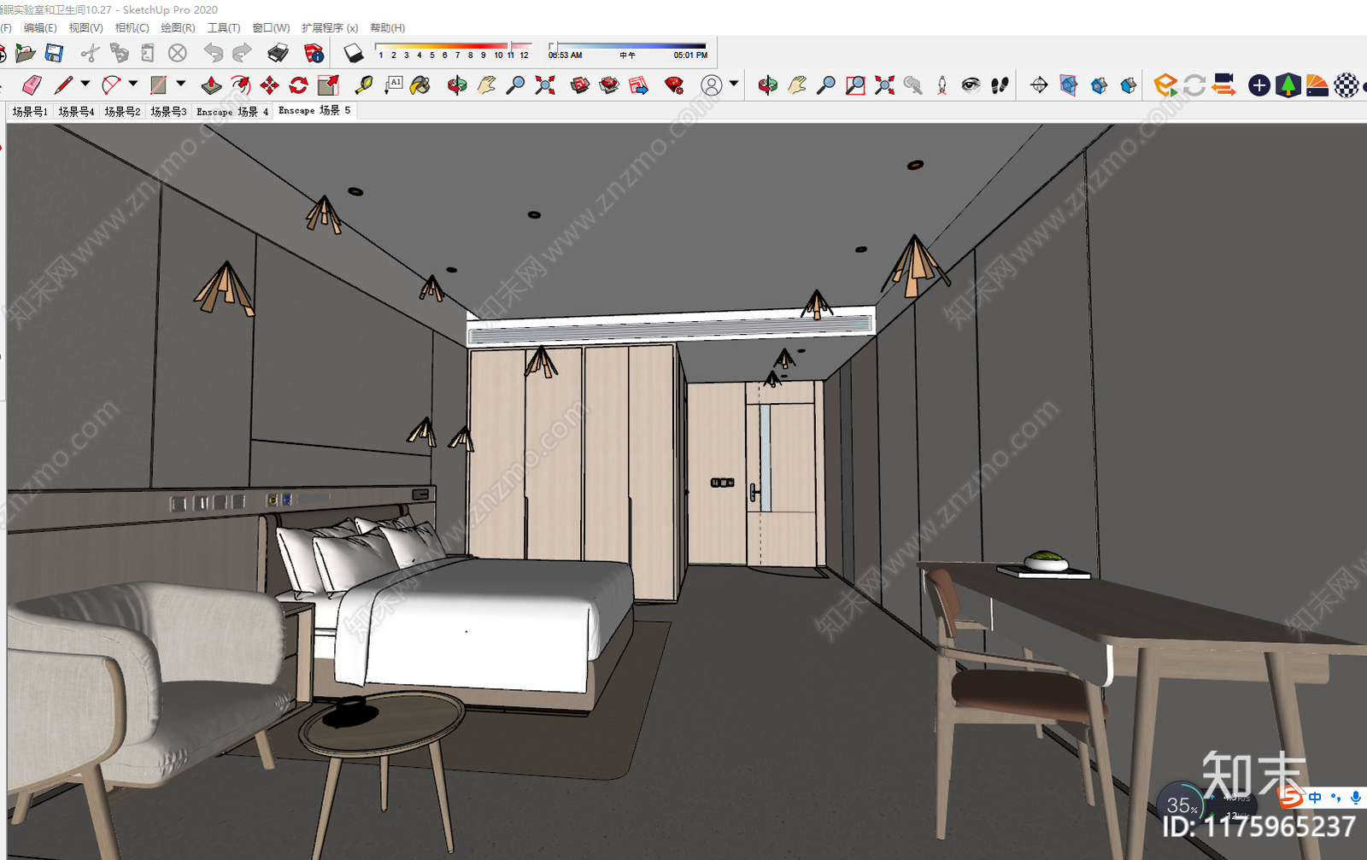Viewport: 1367px width, 860px height.
Task: Select the Arc tool
Action: (111, 85)
